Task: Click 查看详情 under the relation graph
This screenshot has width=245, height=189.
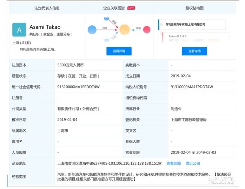Action: [x=119, y=51]
